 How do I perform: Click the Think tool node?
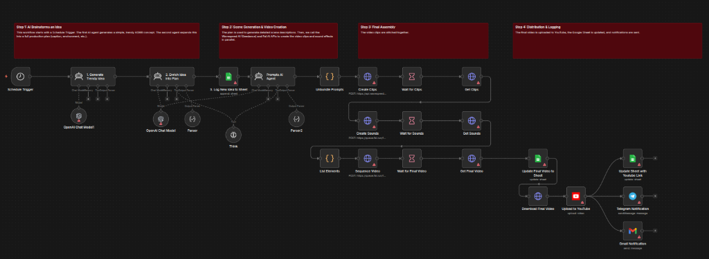pos(233,135)
